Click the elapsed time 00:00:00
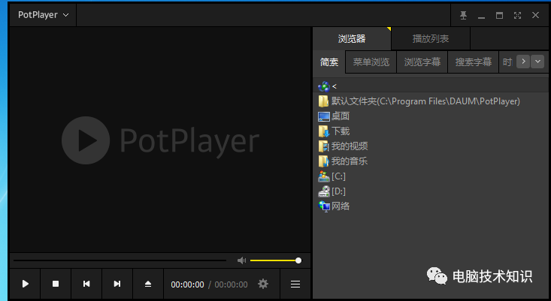Viewport: 551px width, 301px height. (187, 284)
